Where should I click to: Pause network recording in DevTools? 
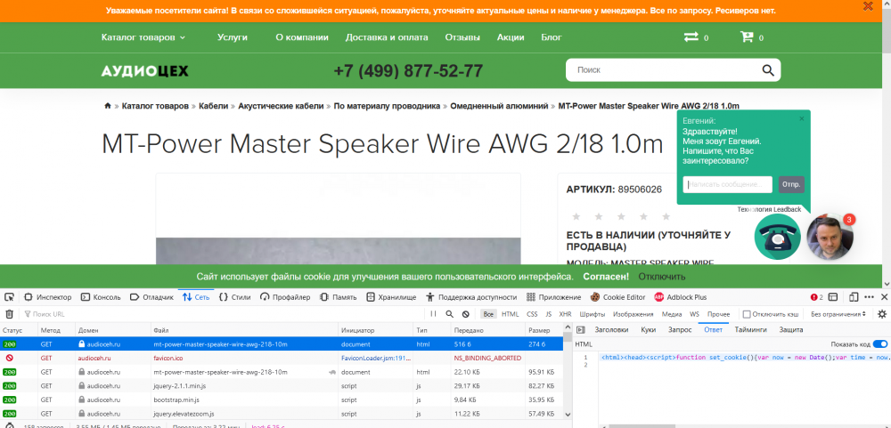(434, 314)
